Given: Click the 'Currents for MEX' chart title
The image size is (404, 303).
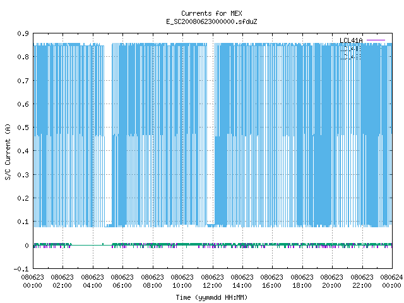Looking at the screenshot, I should [x=211, y=13].
